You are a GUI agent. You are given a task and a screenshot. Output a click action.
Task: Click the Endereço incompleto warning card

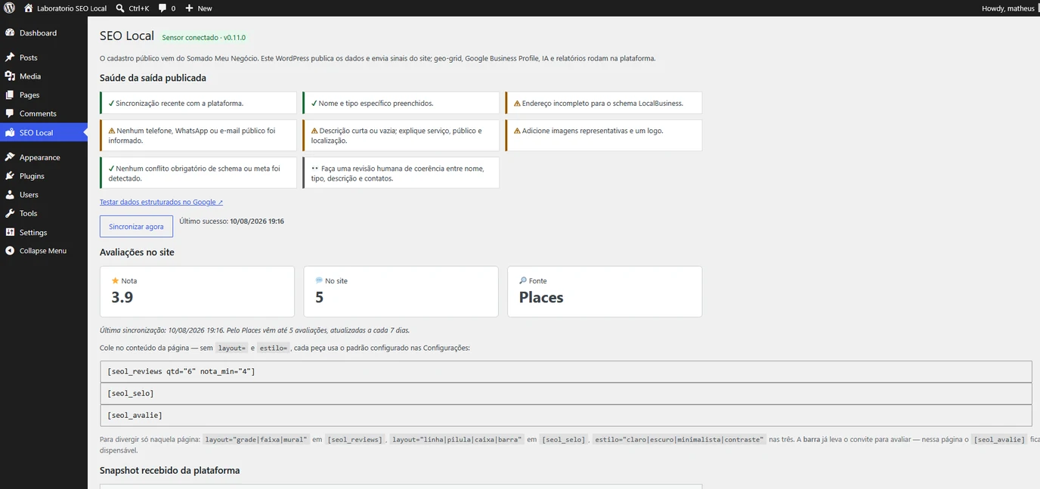[x=603, y=103]
